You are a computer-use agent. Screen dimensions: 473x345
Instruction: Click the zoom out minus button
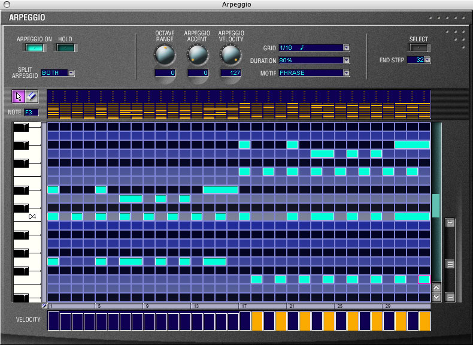coord(450,296)
